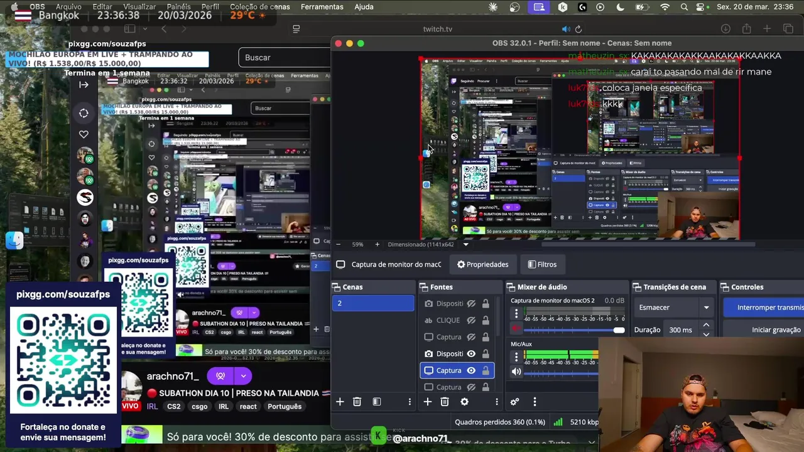Show the first hidden Dispositi source
This screenshot has width=804, height=452.
click(471, 304)
